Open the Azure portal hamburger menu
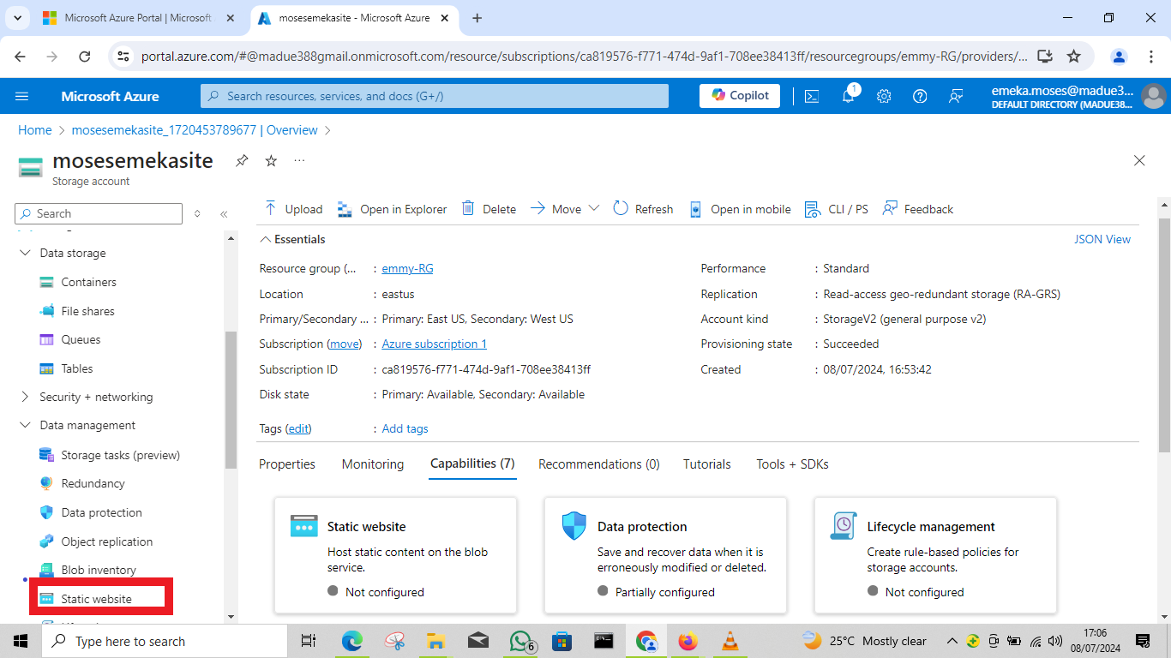This screenshot has height=658, width=1171. [x=22, y=96]
